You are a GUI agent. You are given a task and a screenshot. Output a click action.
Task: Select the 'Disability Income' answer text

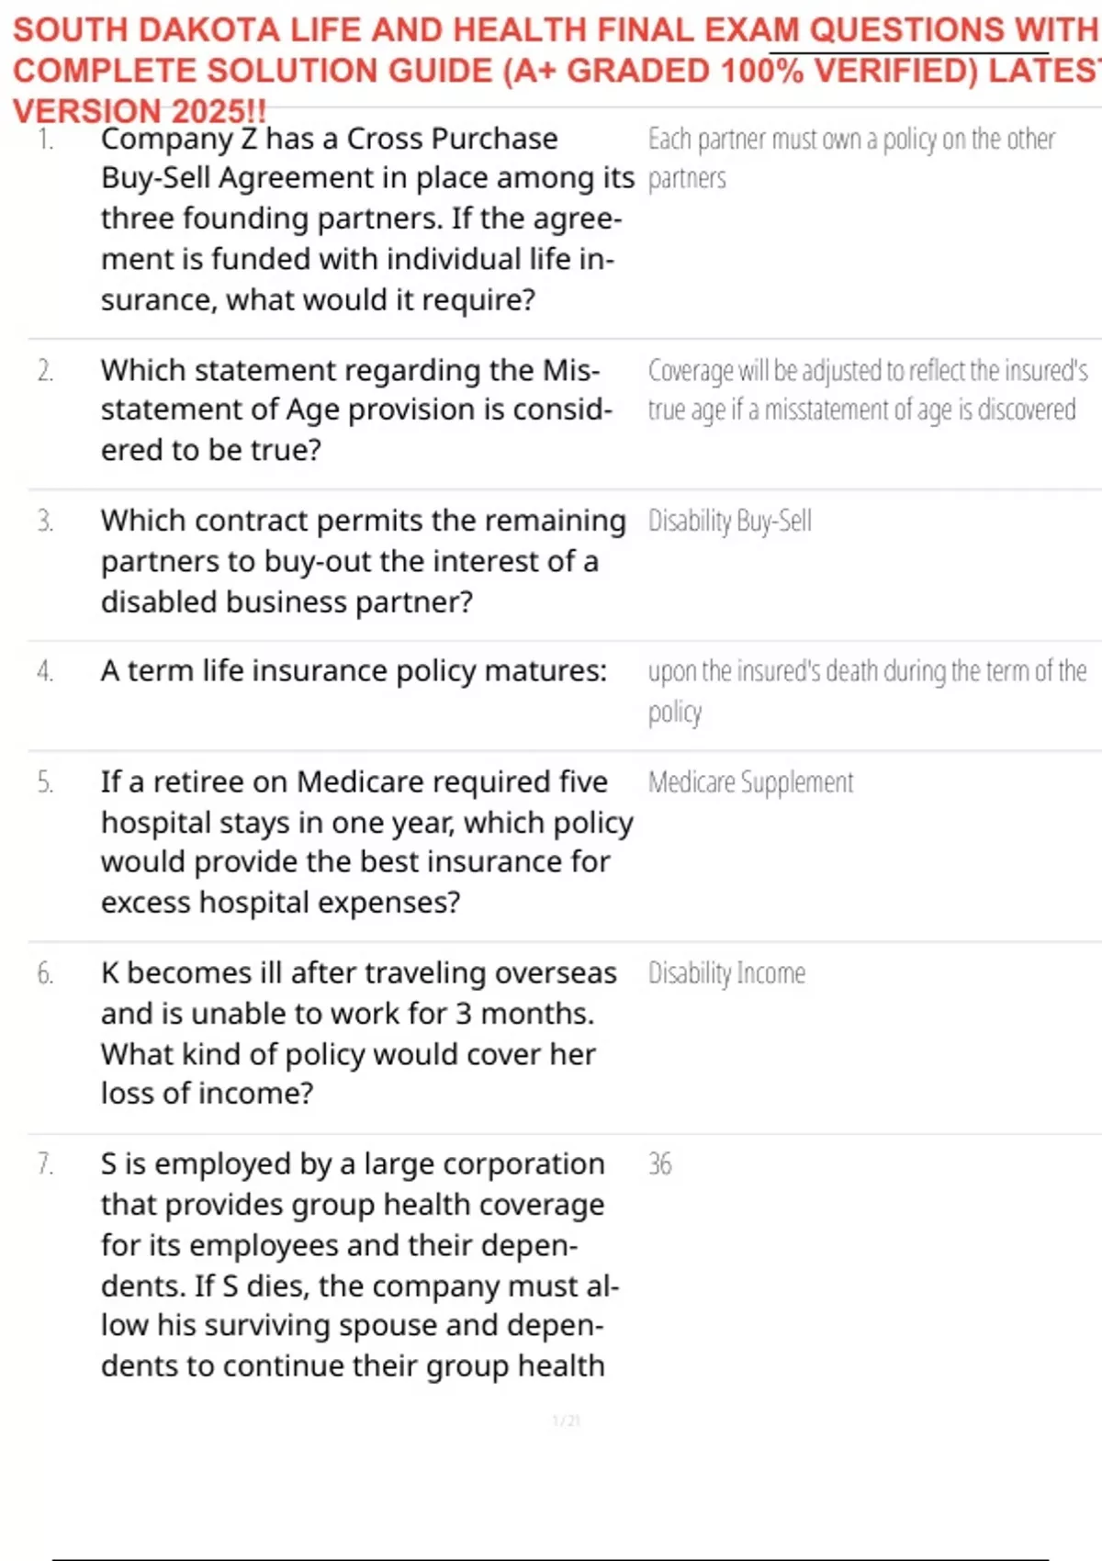click(x=726, y=973)
